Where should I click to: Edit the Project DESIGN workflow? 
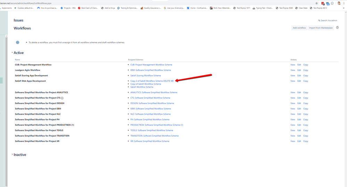point(299,103)
